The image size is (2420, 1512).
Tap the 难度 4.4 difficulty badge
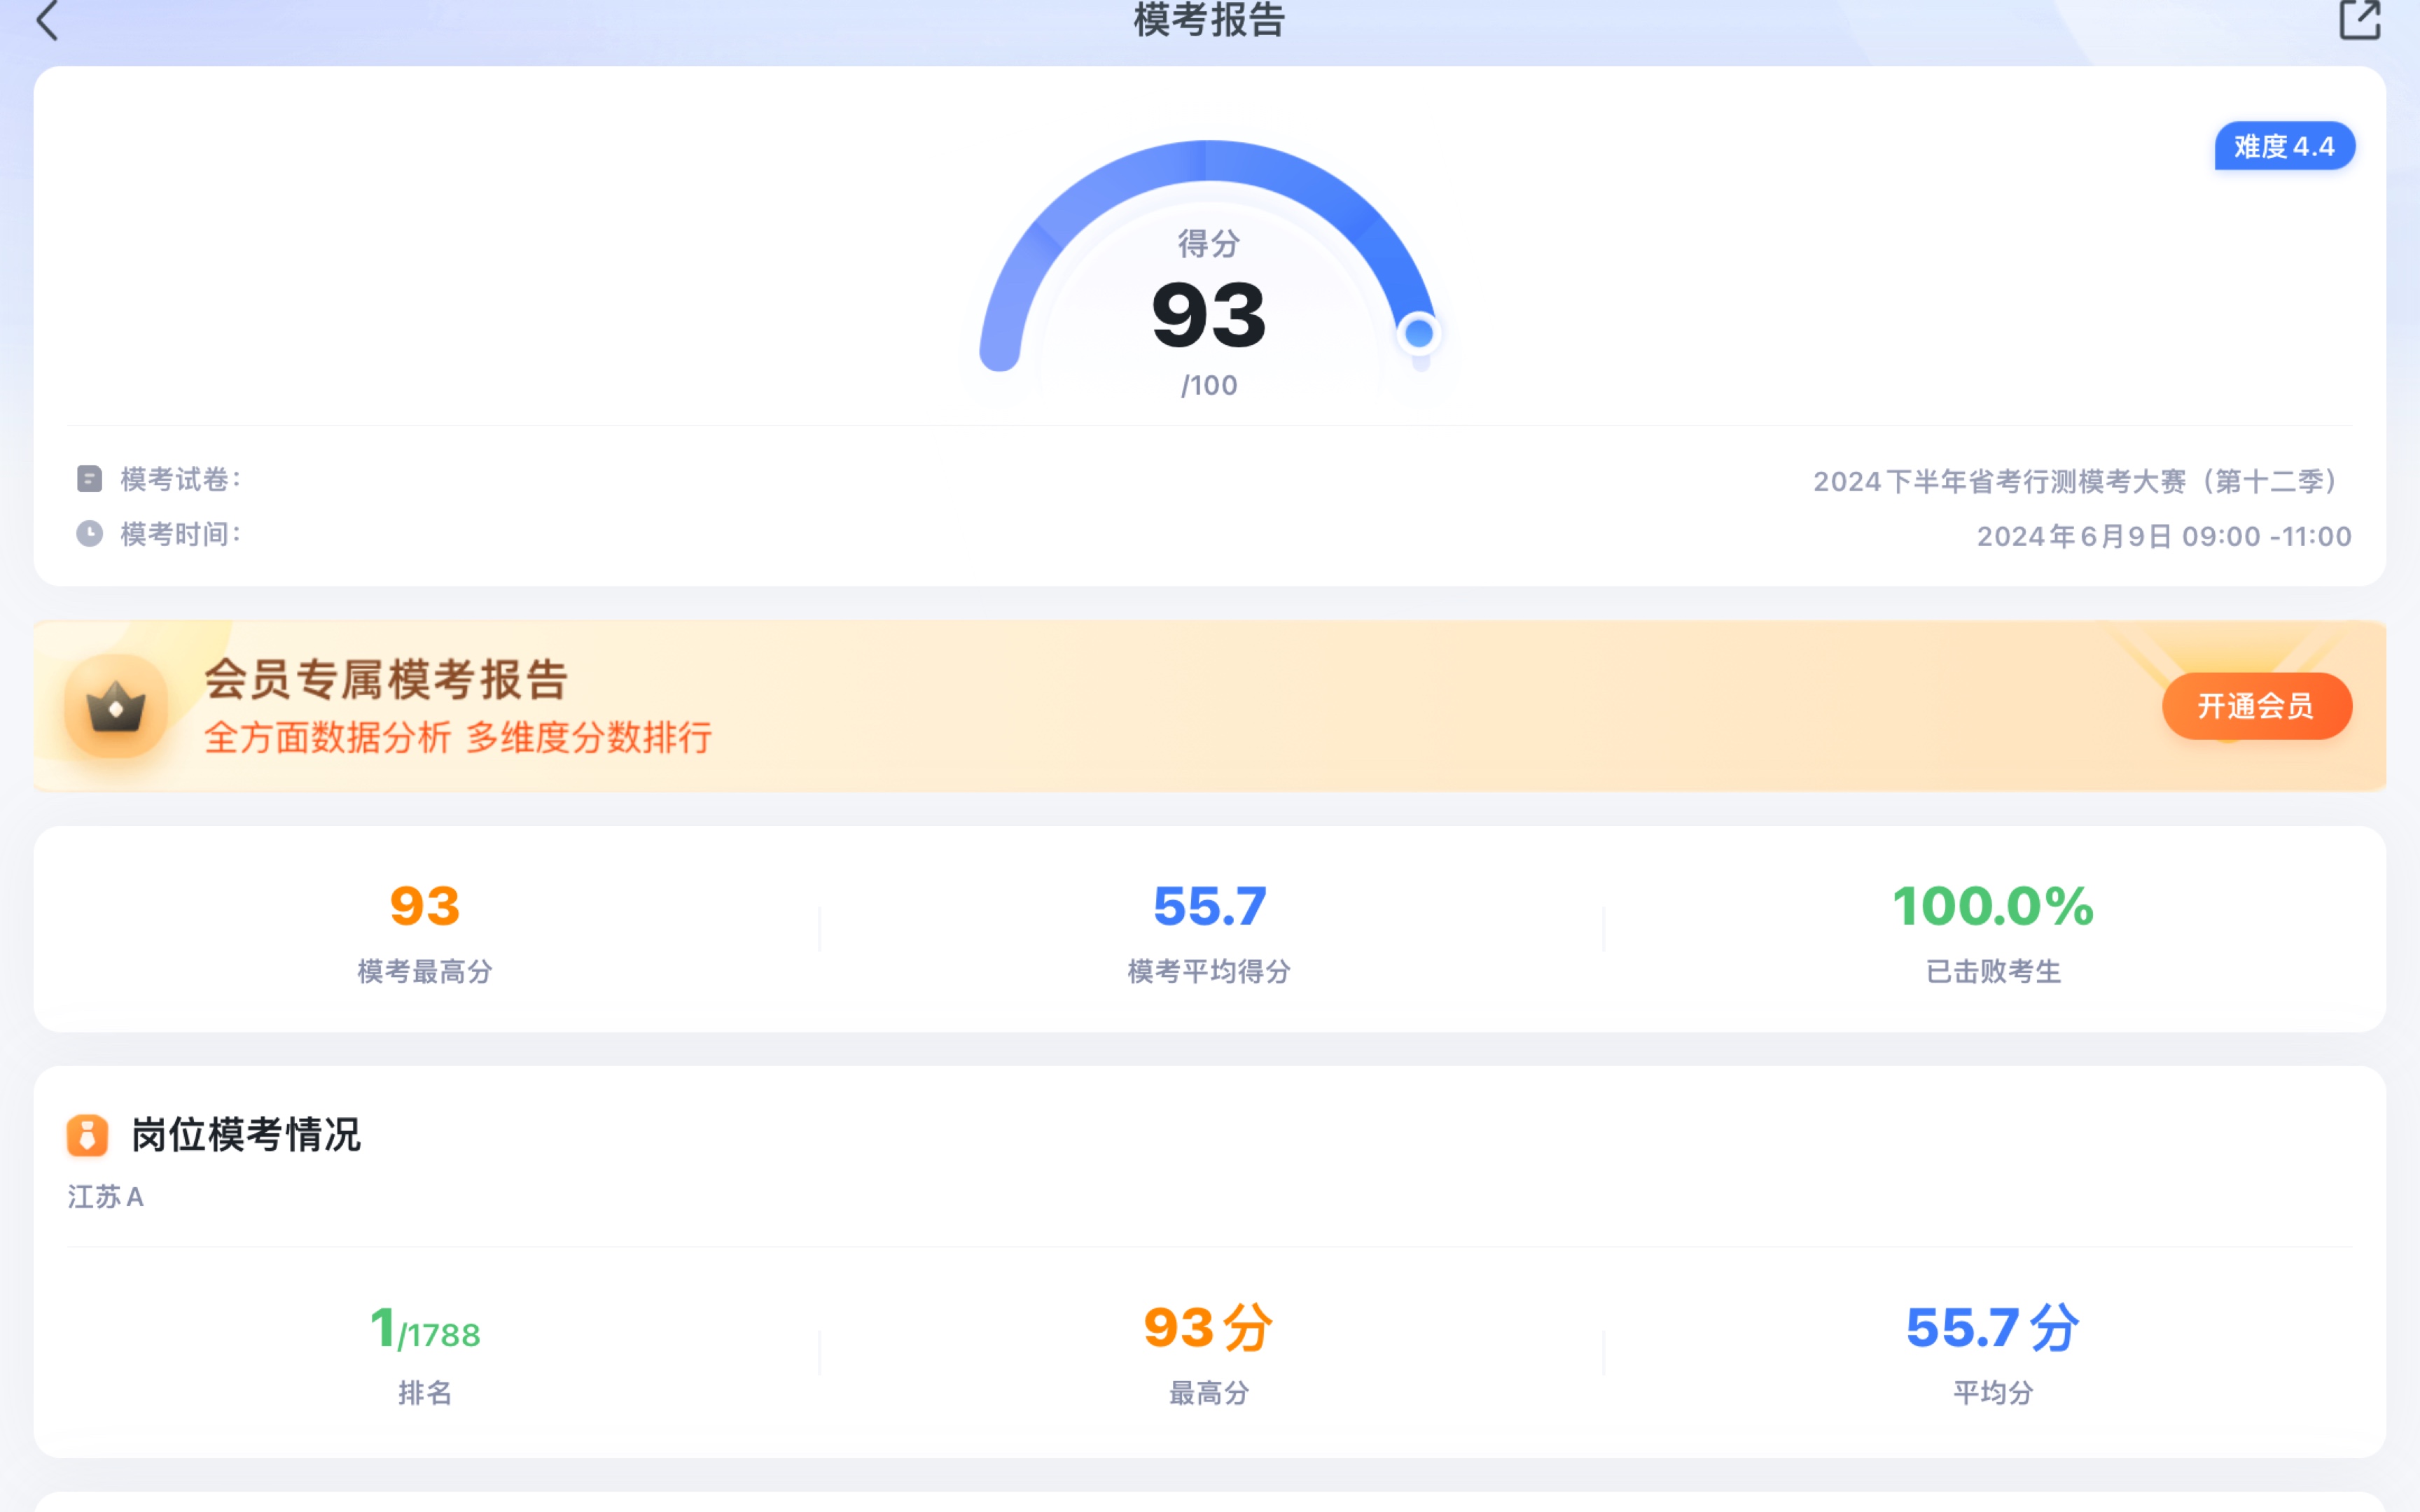click(2284, 146)
